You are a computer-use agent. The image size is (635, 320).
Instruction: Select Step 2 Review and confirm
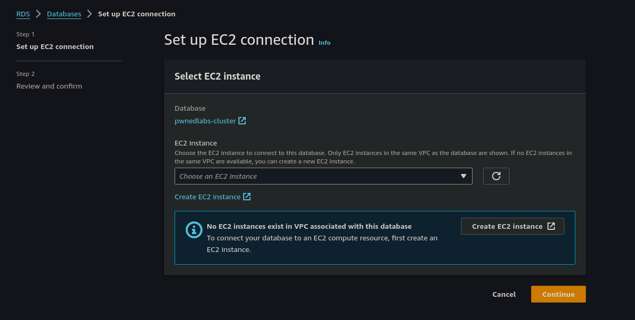tap(49, 86)
